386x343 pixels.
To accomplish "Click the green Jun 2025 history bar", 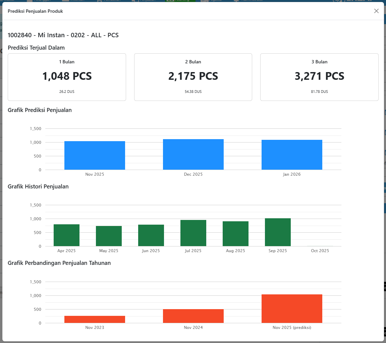I will 151,236.
